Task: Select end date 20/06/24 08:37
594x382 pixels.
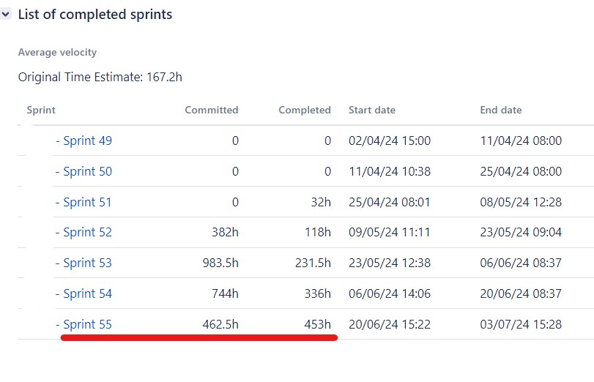Action: coord(521,293)
